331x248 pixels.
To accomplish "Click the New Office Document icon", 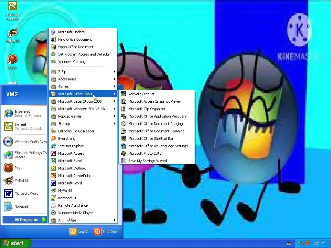I will [53, 39].
